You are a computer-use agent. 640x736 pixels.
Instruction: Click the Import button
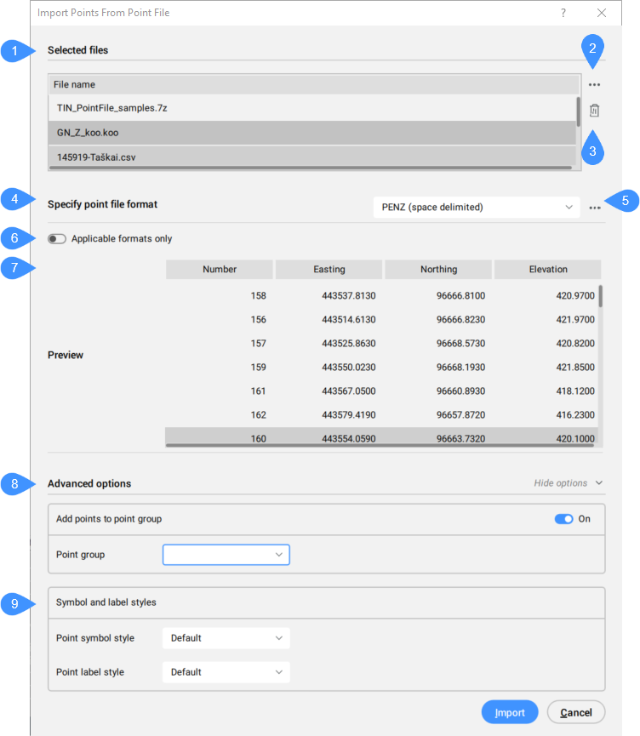510,712
